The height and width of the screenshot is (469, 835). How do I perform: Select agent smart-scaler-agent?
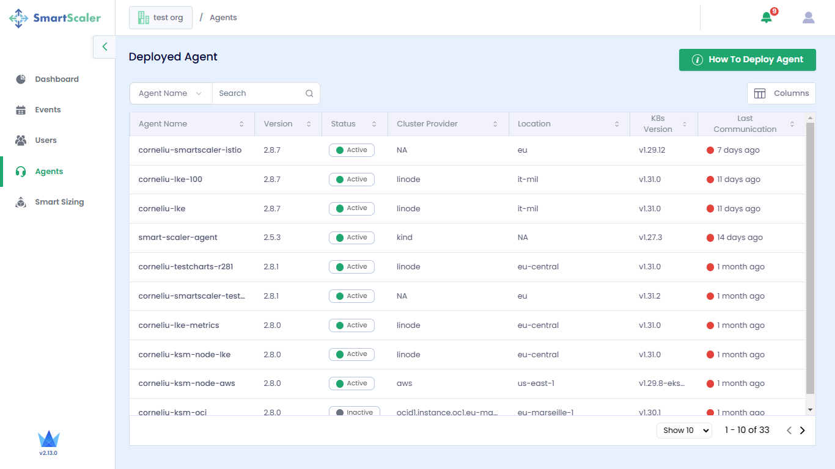click(x=178, y=238)
